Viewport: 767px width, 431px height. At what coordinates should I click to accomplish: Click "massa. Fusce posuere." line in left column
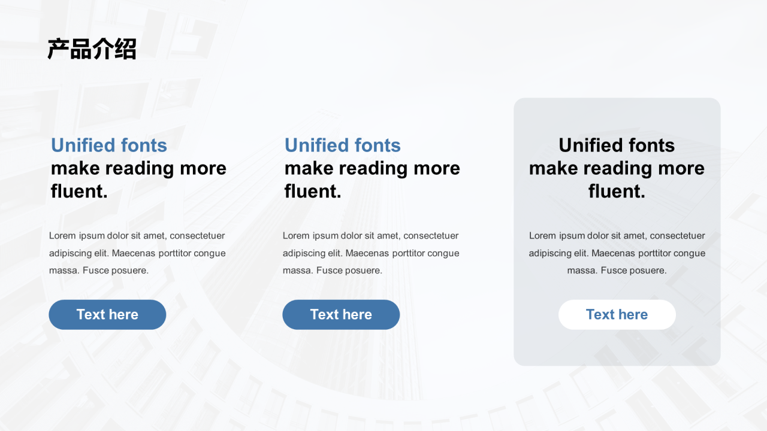[x=99, y=271]
